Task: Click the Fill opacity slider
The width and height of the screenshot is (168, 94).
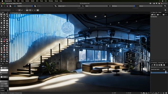Action: (x=4, y=73)
